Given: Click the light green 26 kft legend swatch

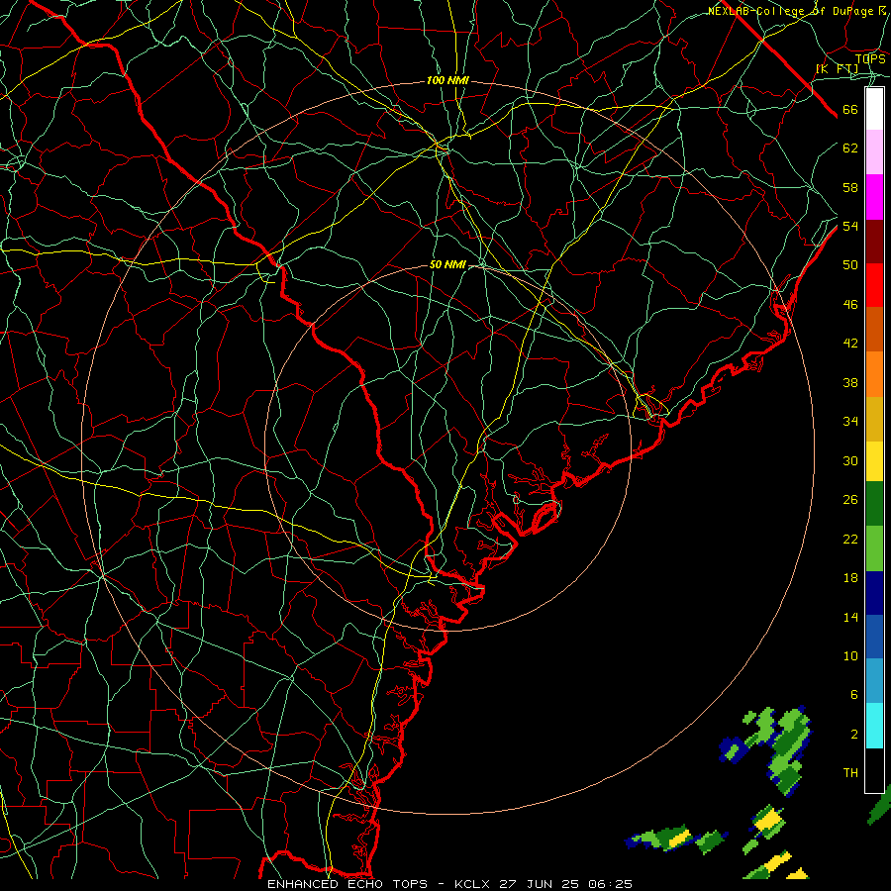Looking at the screenshot, I should tap(874, 548).
